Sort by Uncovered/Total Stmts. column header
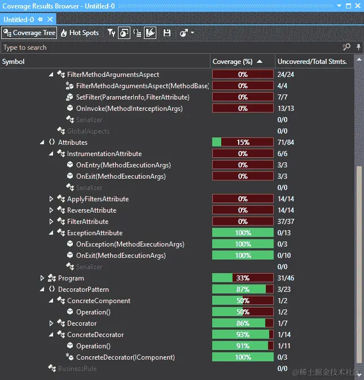 coord(314,62)
